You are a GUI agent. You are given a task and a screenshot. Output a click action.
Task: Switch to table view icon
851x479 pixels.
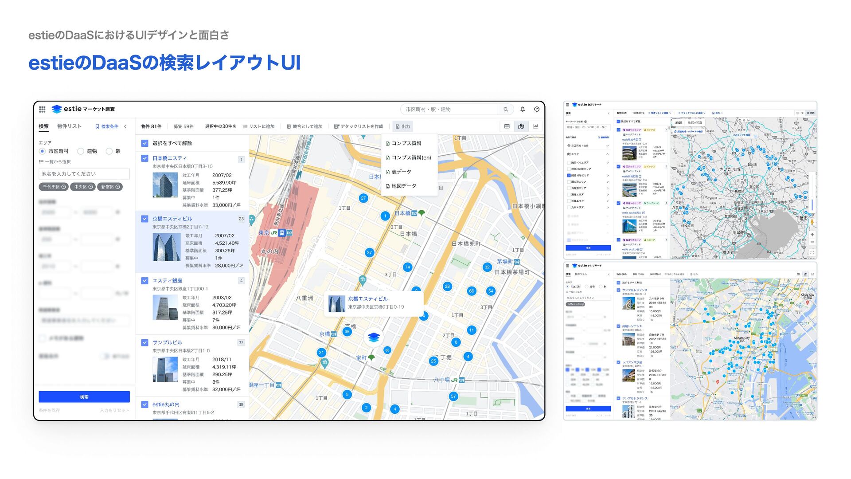pyautogui.click(x=507, y=126)
